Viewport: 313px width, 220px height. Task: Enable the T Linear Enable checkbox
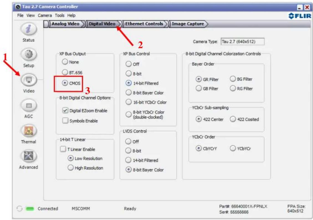[78, 149]
